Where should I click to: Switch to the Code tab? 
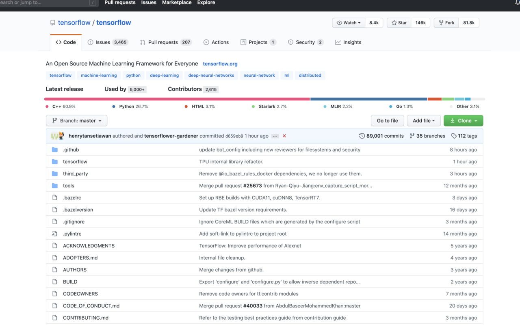66,42
